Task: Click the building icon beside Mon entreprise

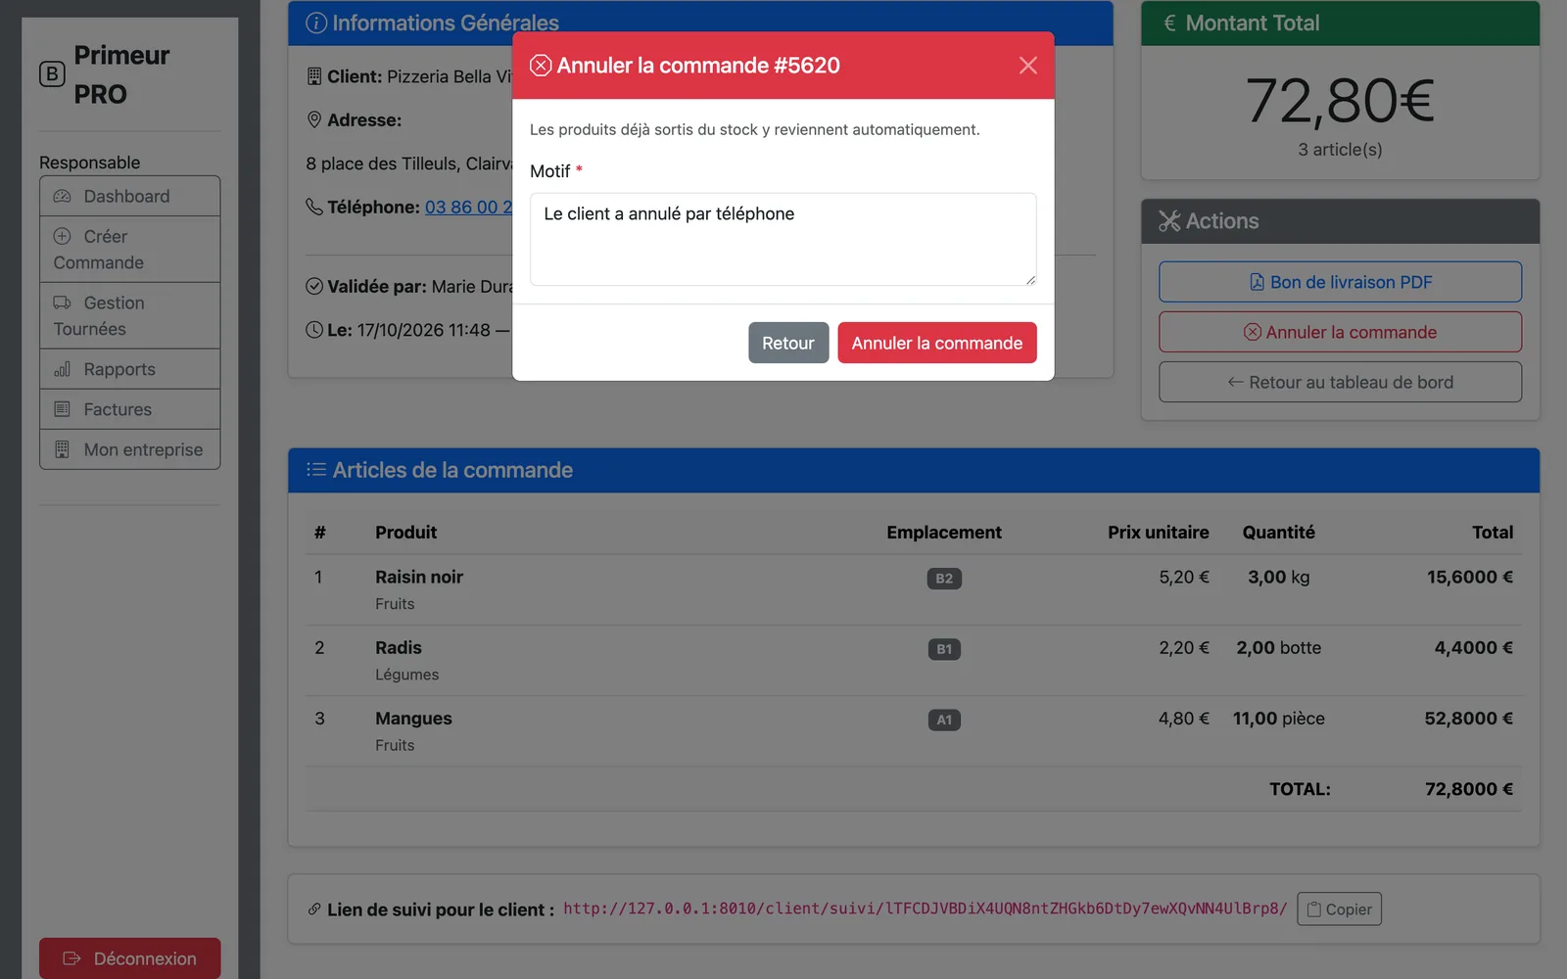Action: pyautogui.click(x=63, y=449)
